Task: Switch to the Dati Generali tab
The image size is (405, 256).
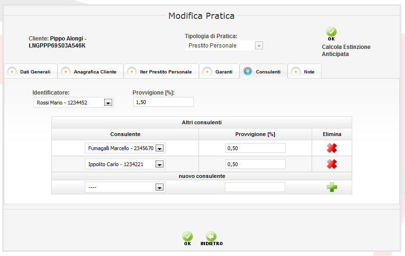Action: point(31,72)
